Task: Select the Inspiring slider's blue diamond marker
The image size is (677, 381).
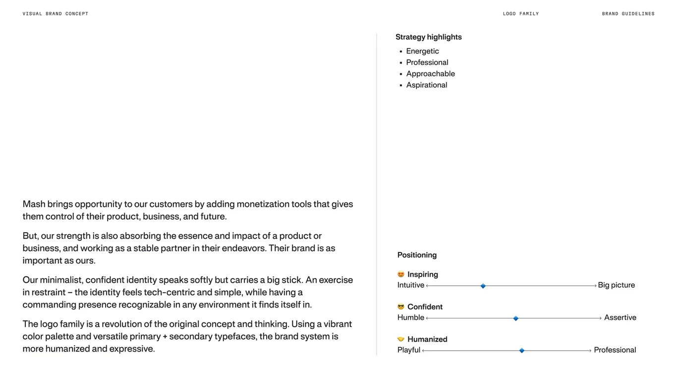Action: click(x=483, y=286)
